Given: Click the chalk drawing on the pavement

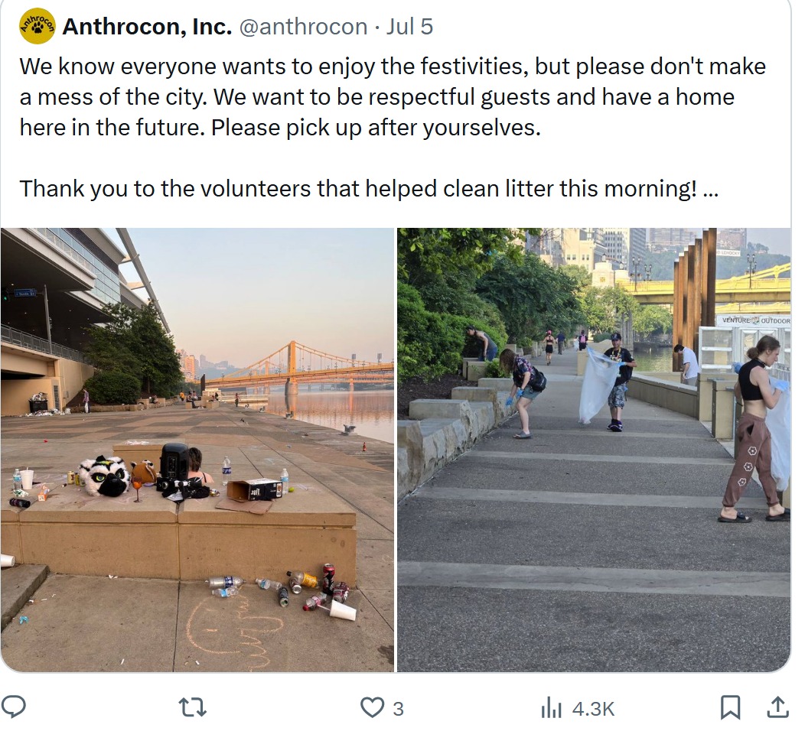Looking at the screenshot, I should (x=235, y=631).
